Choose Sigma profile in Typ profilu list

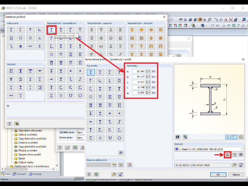tap(91, 138)
